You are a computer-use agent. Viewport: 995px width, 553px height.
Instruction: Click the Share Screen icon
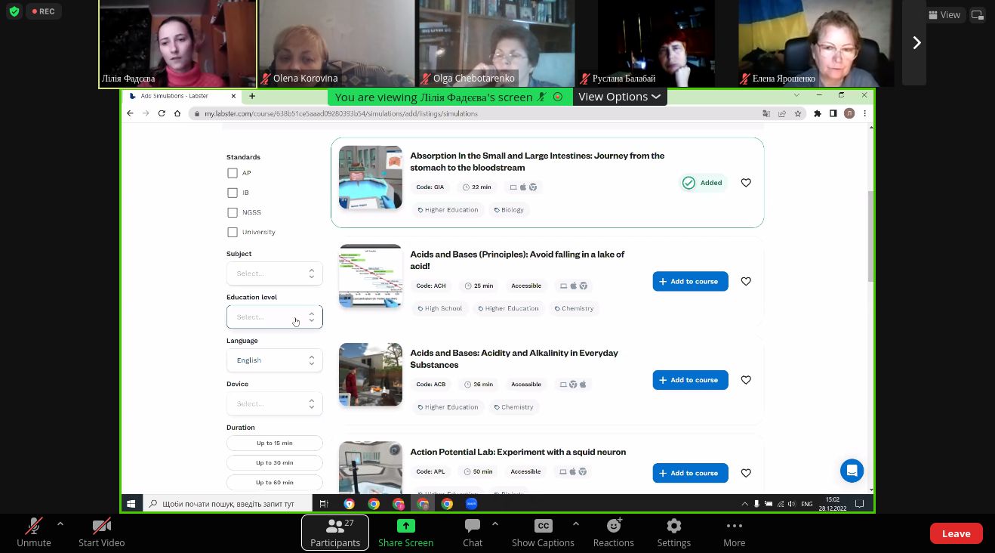405,527
